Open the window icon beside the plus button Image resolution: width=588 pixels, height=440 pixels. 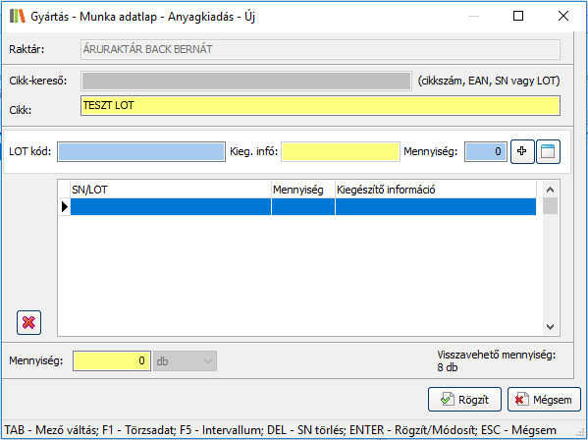pos(548,151)
